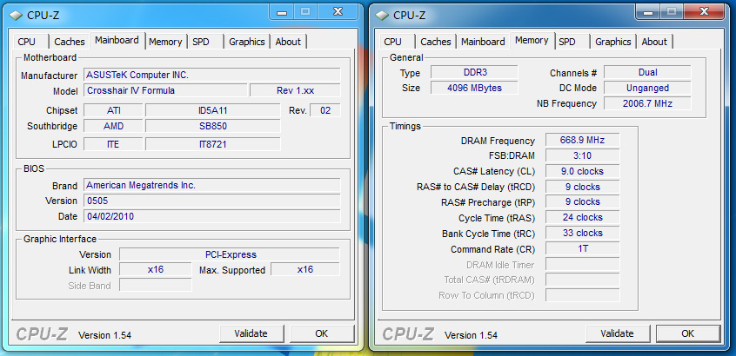The image size is (736, 356).
Task: Click the memory Type DDR3 field
Action: [x=474, y=72]
